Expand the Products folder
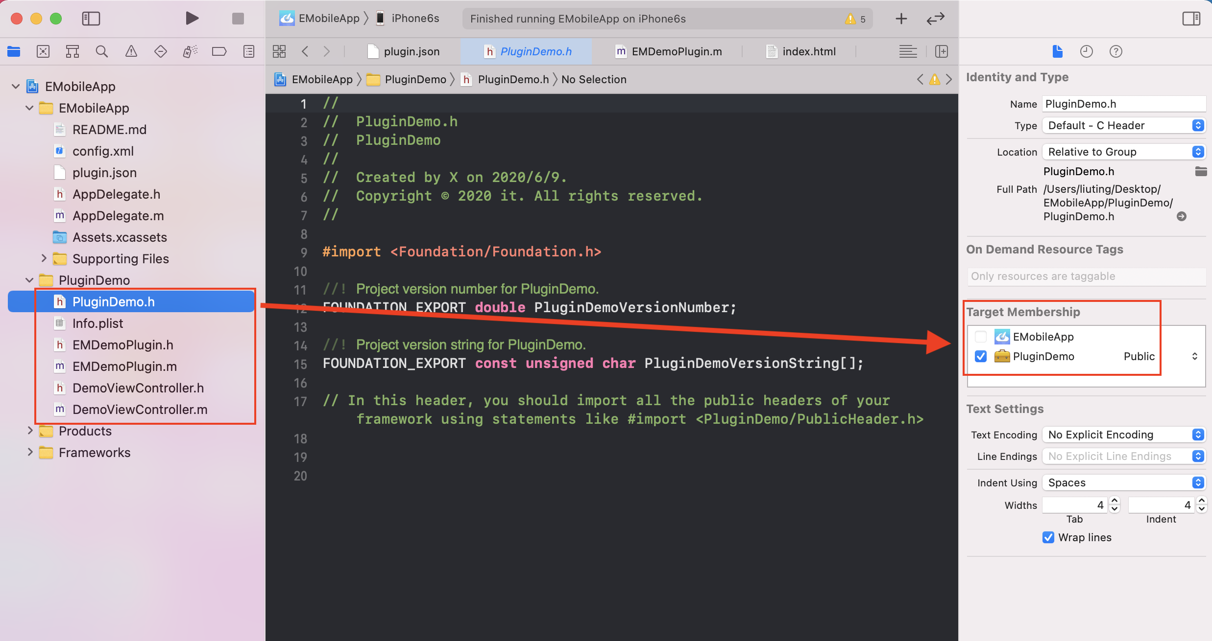This screenshot has height=641, width=1212. pyautogui.click(x=30, y=431)
